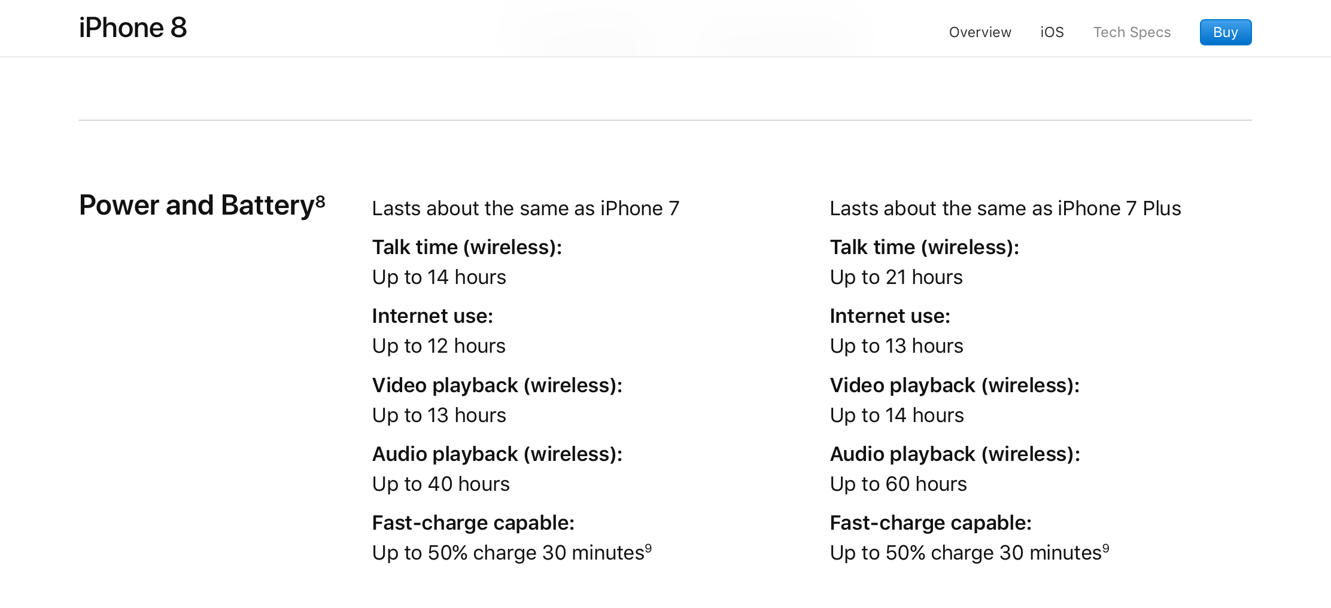
Task: Click the "Up to 40 hours" audio playback value
Action: pos(440,484)
